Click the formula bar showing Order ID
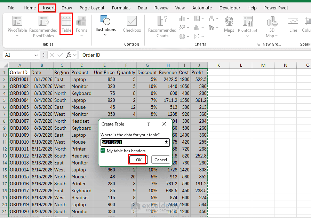This screenshot has height=218, width=311. (194, 55)
